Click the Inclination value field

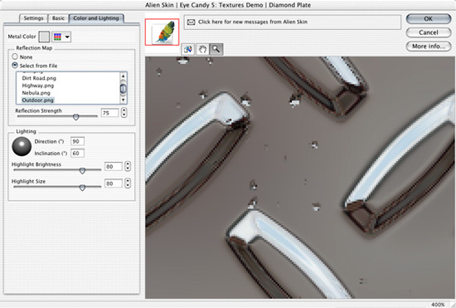click(x=77, y=153)
